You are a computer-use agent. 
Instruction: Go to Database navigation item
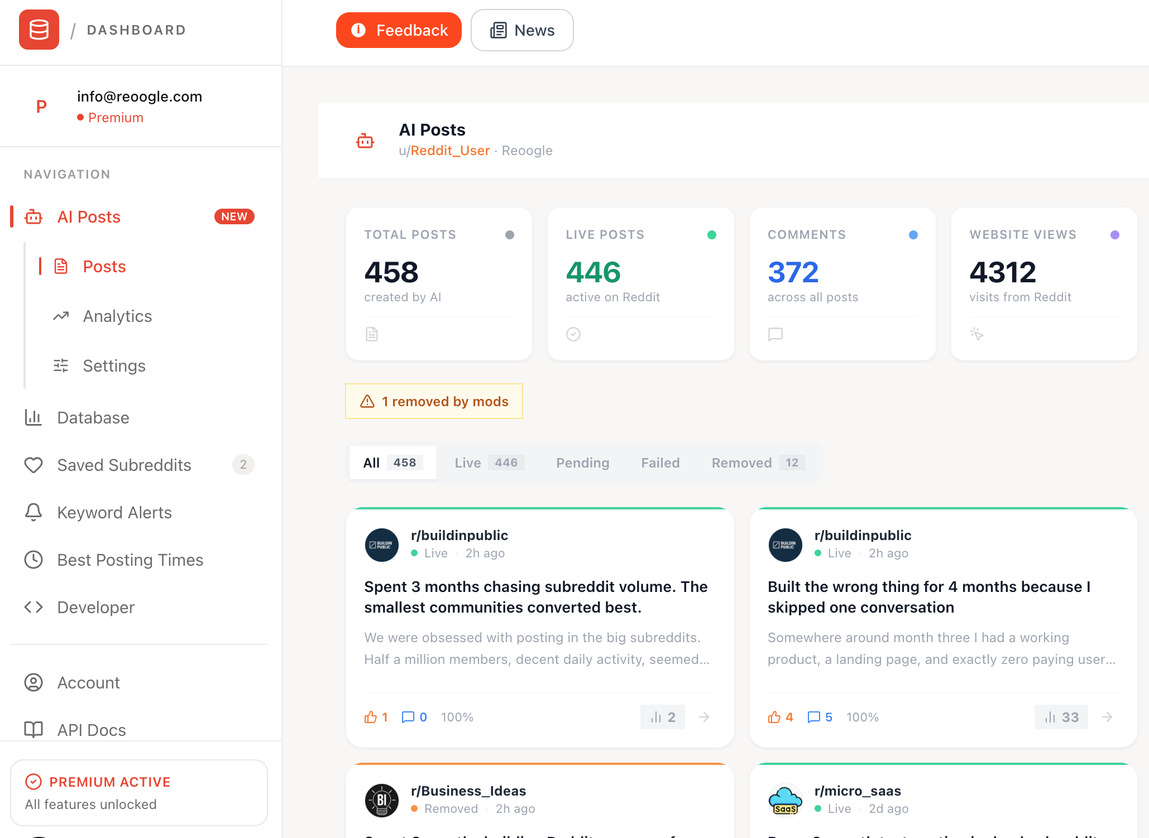click(93, 418)
